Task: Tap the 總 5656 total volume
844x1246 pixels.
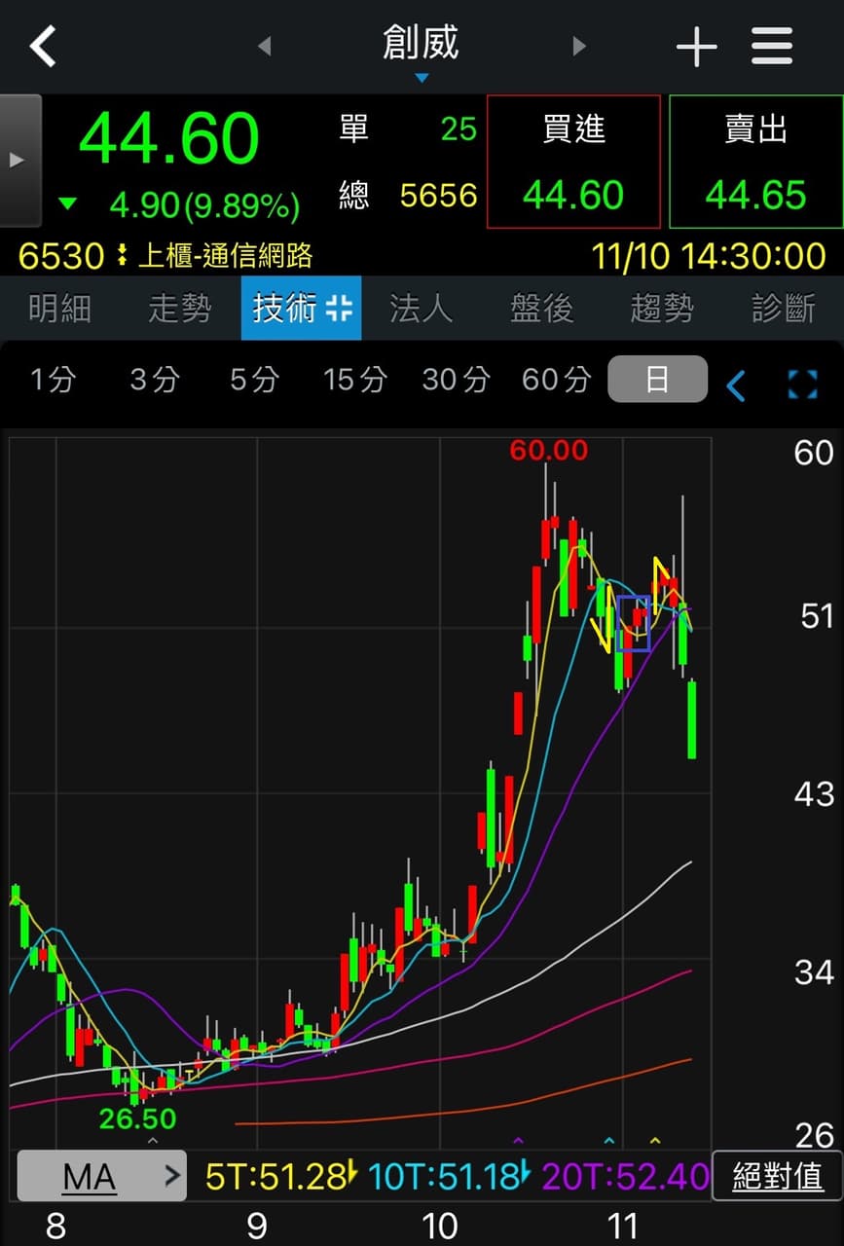Action: point(409,196)
